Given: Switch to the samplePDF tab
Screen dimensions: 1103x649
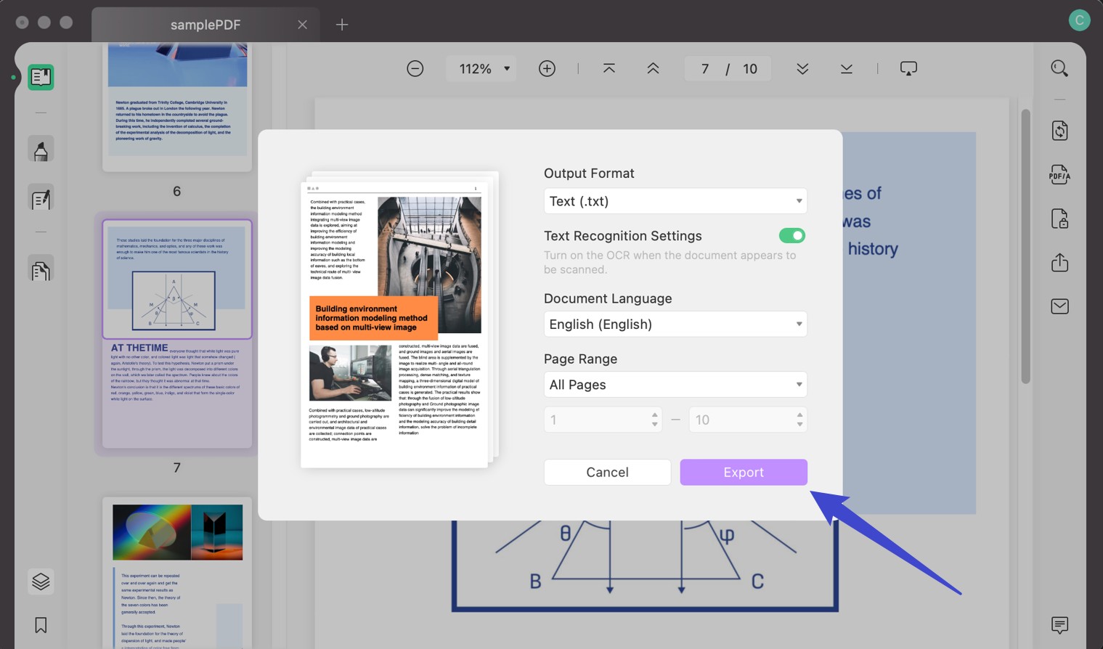Looking at the screenshot, I should click(x=205, y=24).
